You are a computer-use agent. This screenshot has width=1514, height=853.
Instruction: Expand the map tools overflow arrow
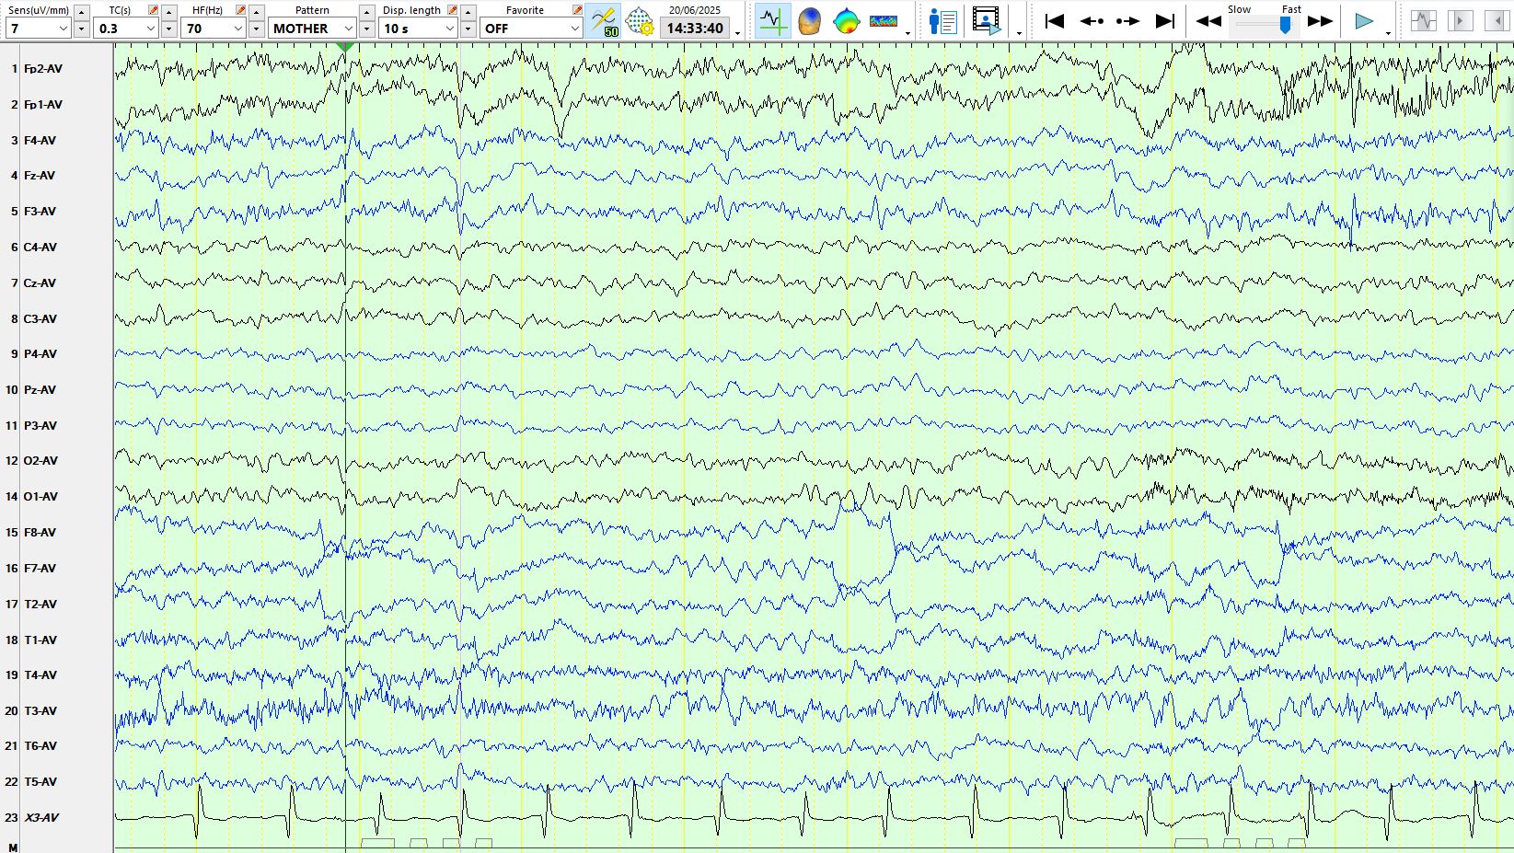tap(907, 33)
